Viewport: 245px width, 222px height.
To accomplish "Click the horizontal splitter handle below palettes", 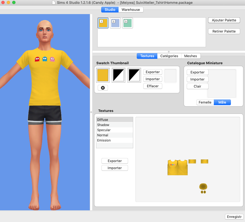I will (x=168, y=52).
